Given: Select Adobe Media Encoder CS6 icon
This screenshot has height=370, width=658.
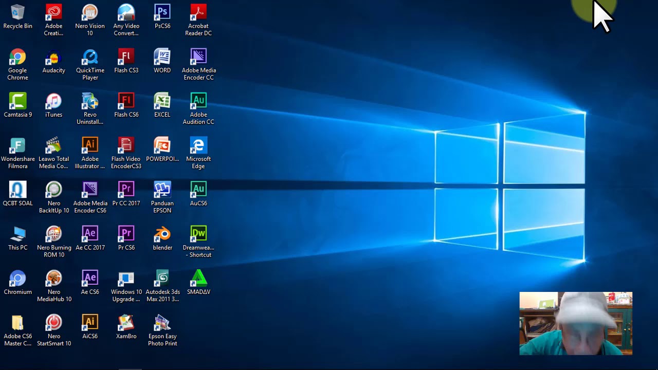Looking at the screenshot, I should coord(90,189).
